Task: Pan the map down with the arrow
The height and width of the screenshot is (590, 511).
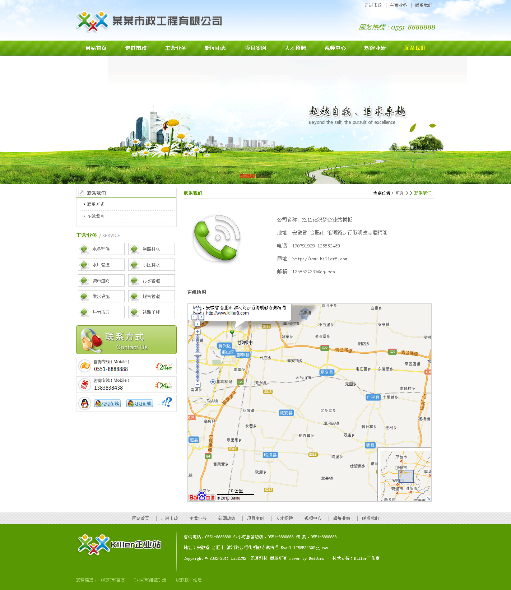Action: (197, 324)
